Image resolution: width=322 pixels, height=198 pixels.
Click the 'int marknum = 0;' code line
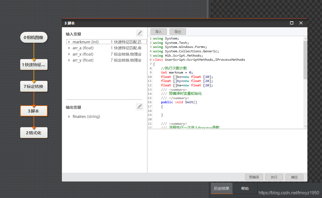point(177,72)
